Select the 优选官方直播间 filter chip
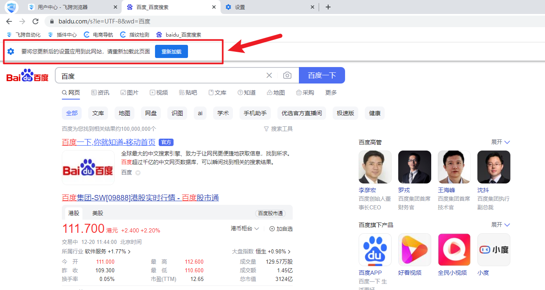The height and width of the screenshot is (290, 545). (302, 113)
